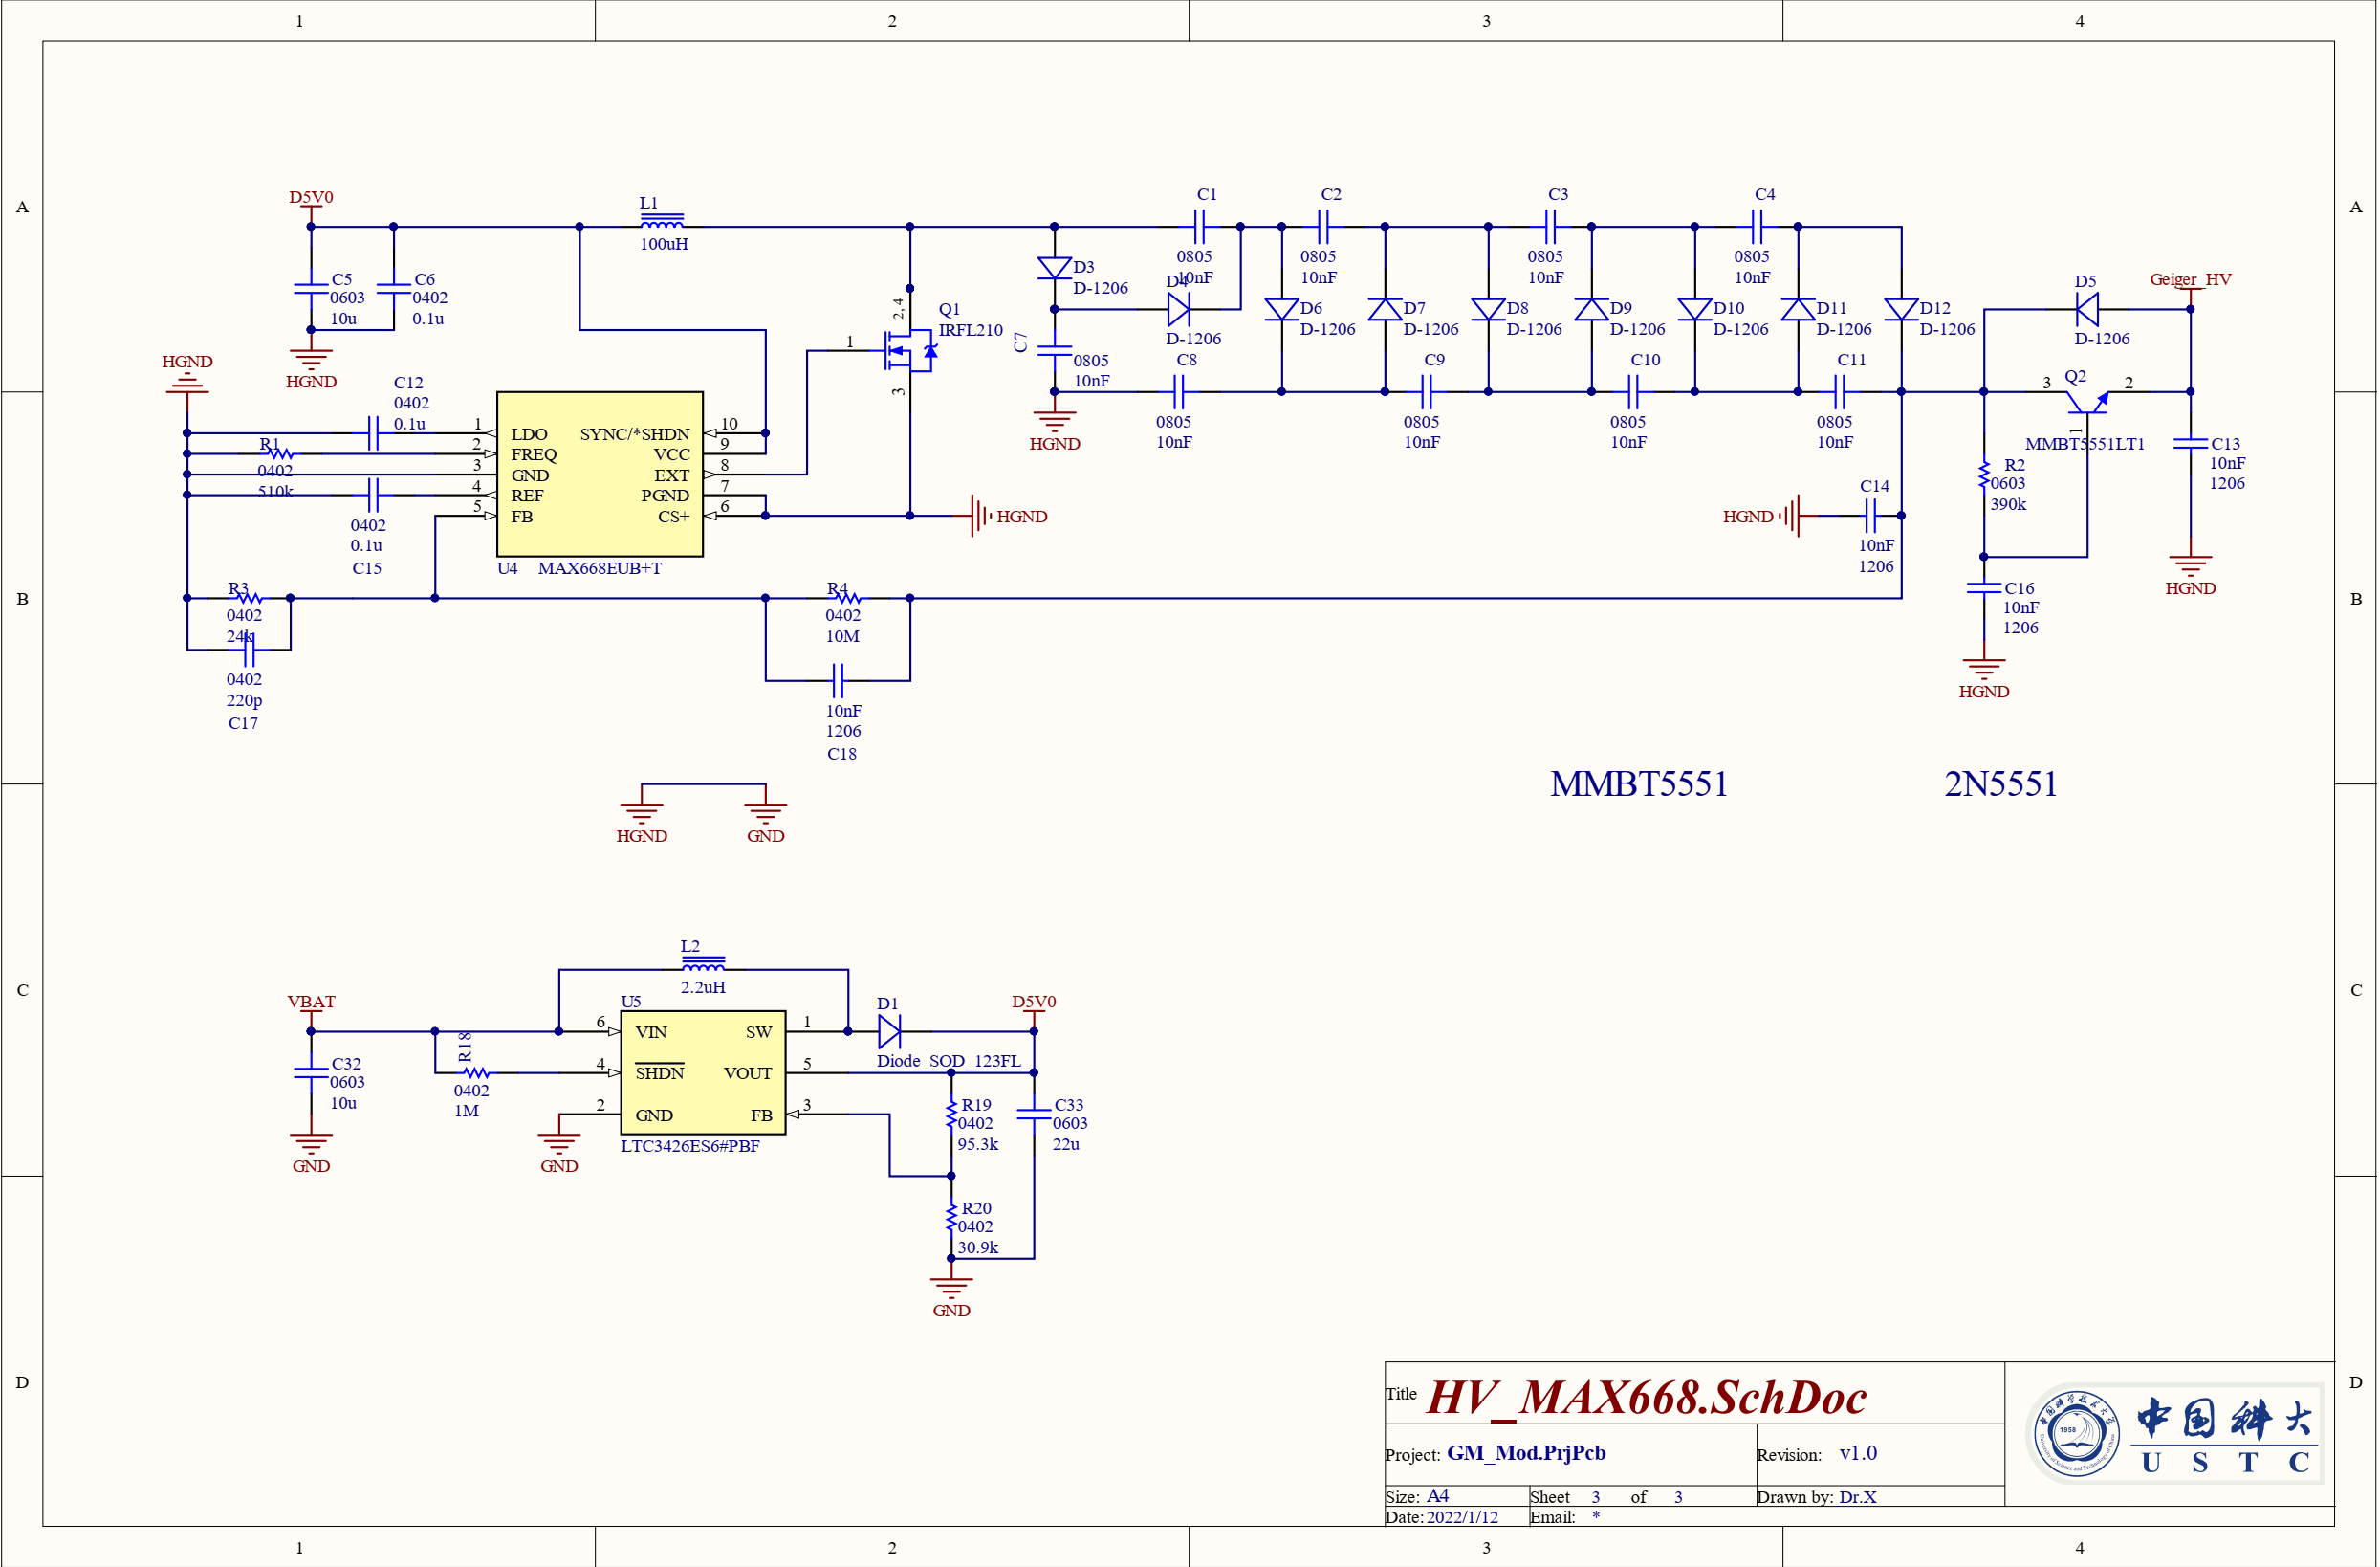Click the L2 2.2uH inductor symbol
This screenshot has width=2380, height=1567.
[703, 964]
